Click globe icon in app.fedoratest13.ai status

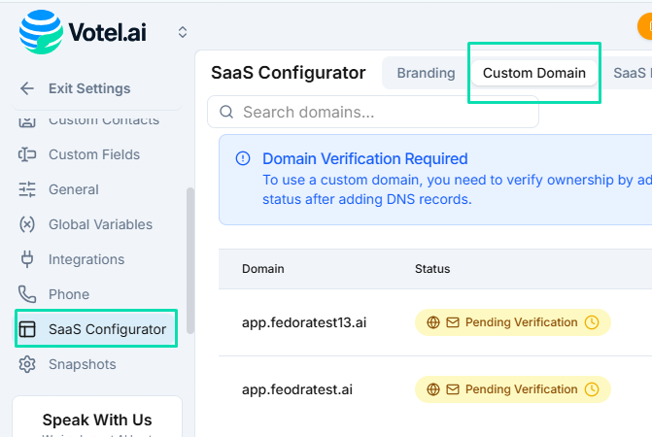point(433,322)
